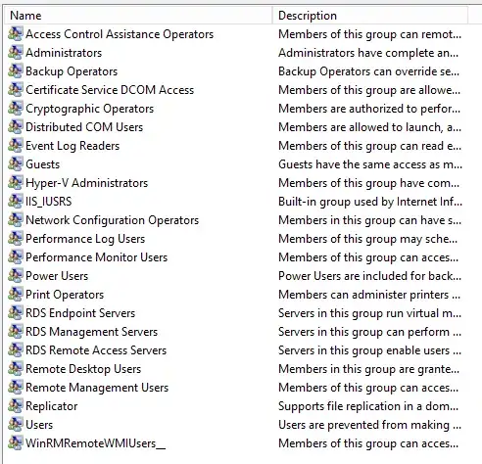This screenshot has height=464, width=482.
Task: Select the Remote Management Users group icon
Action: 16,388
